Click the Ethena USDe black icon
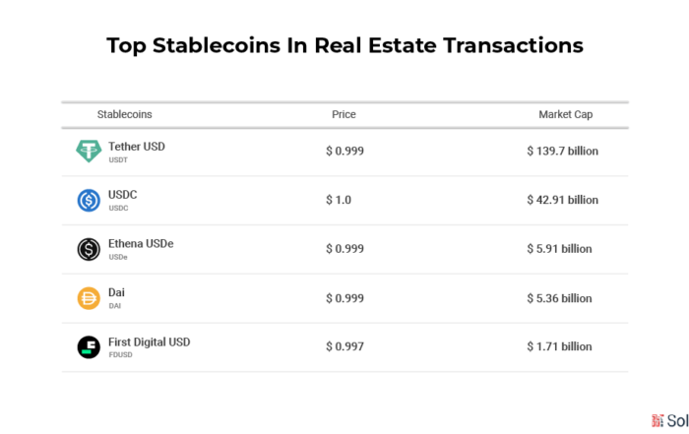Image resolution: width=689 pixels, height=434 pixels. (x=89, y=250)
